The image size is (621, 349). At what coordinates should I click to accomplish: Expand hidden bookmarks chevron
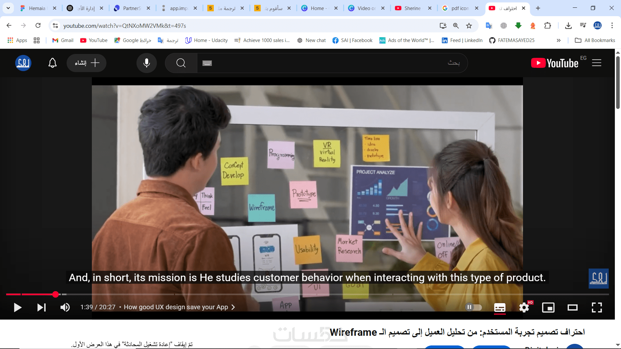point(559,40)
